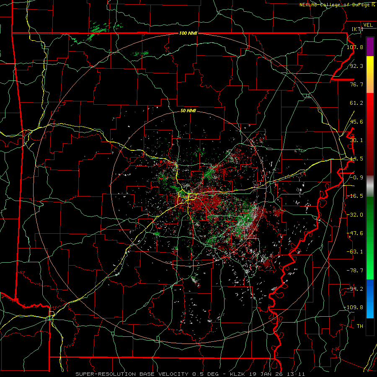Click the TH label on the scale
The height and width of the screenshot is (377, 377).
click(360, 326)
